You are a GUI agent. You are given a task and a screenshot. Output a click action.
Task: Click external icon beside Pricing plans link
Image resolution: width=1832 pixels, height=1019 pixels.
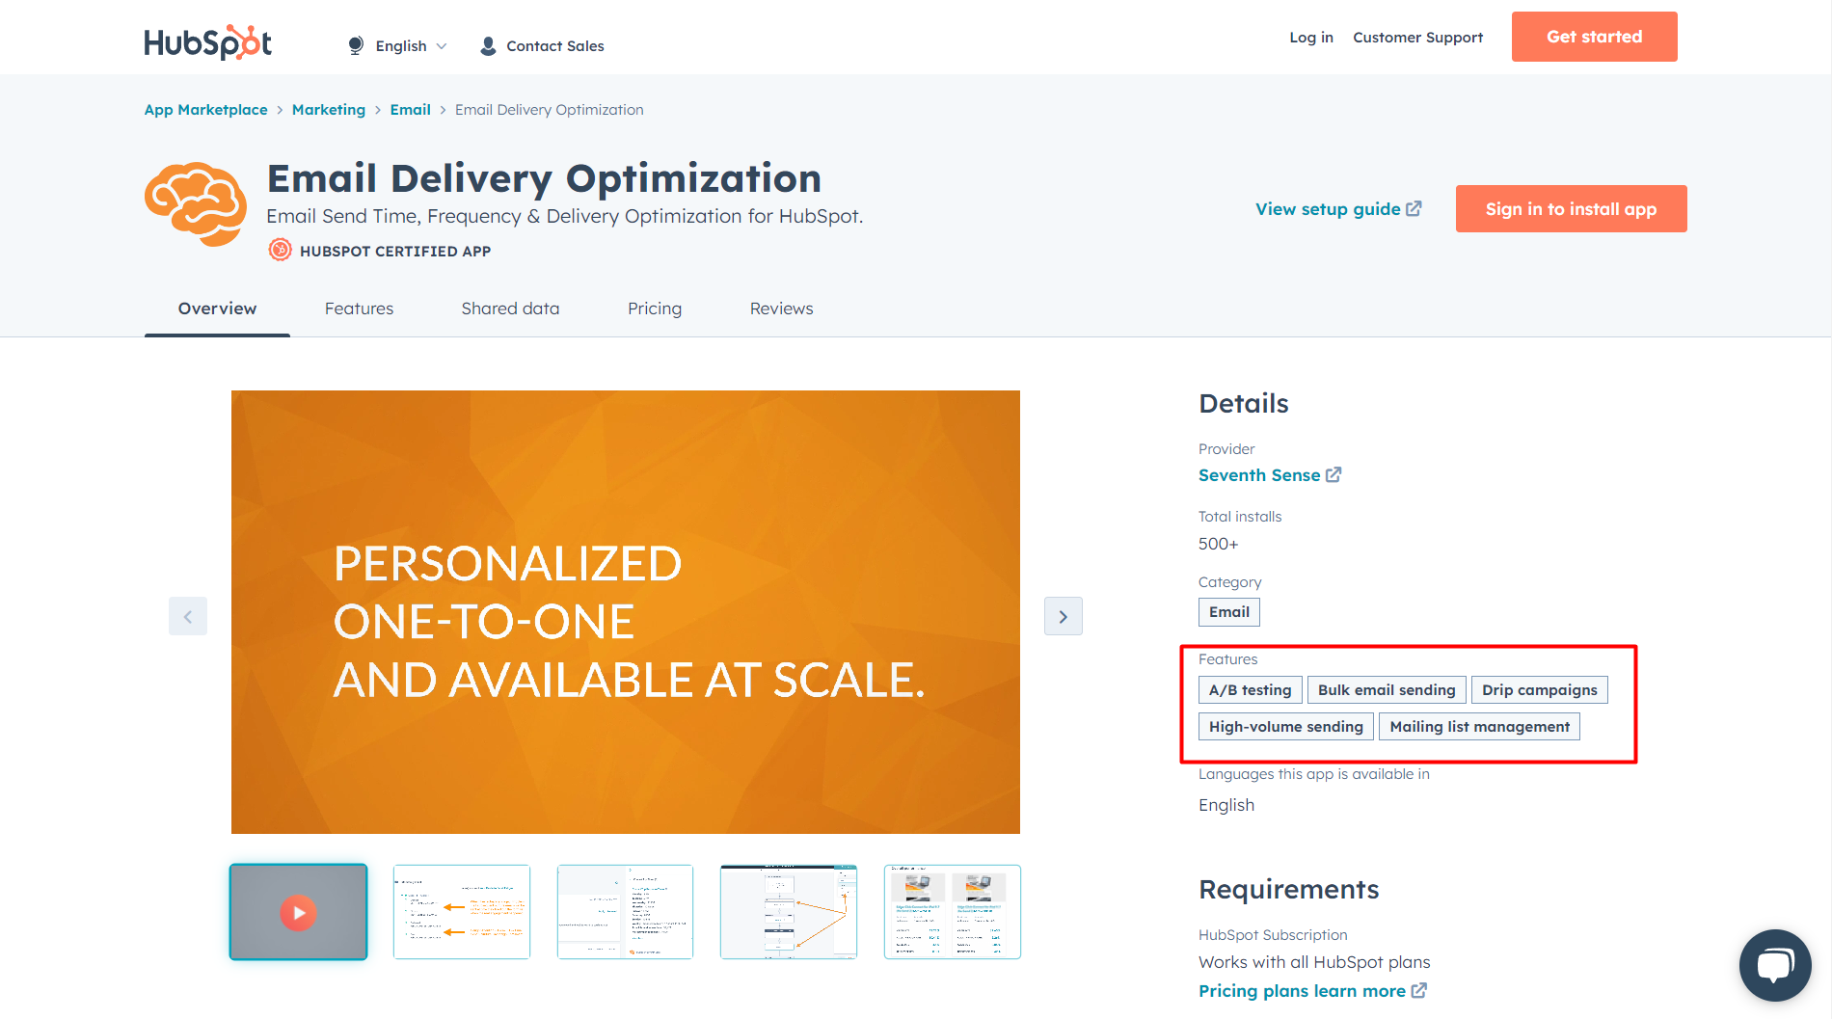tap(1419, 990)
